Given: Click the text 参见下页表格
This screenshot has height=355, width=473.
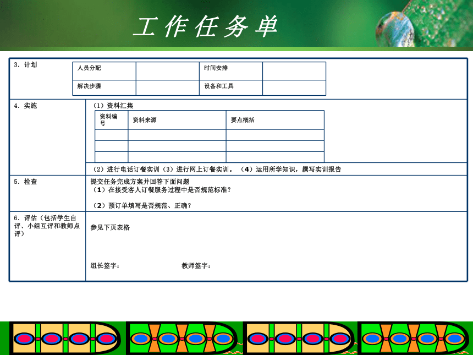Looking at the screenshot, I should (110, 227).
